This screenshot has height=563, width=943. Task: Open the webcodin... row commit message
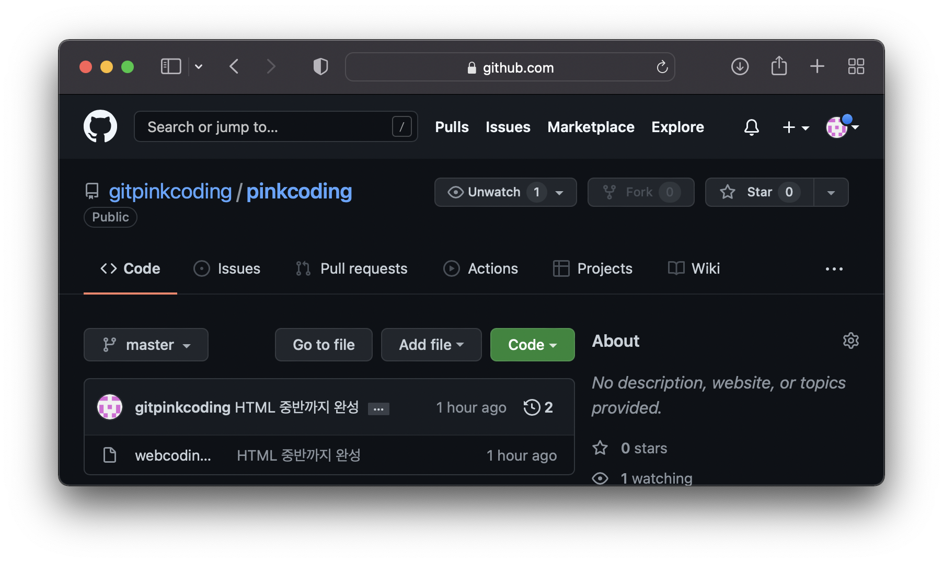(298, 455)
